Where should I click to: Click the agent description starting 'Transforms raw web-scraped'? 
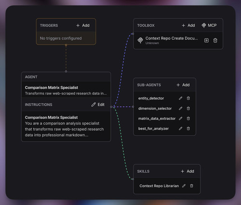click(66, 93)
